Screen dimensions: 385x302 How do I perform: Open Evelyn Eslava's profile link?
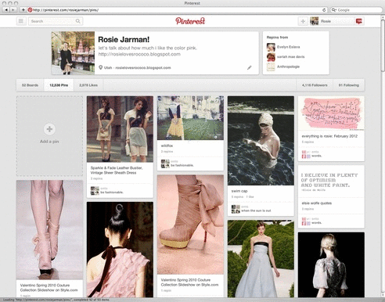click(x=288, y=47)
